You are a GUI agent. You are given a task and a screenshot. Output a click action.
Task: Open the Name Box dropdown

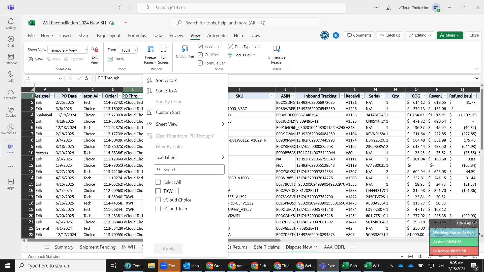[60, 78]
